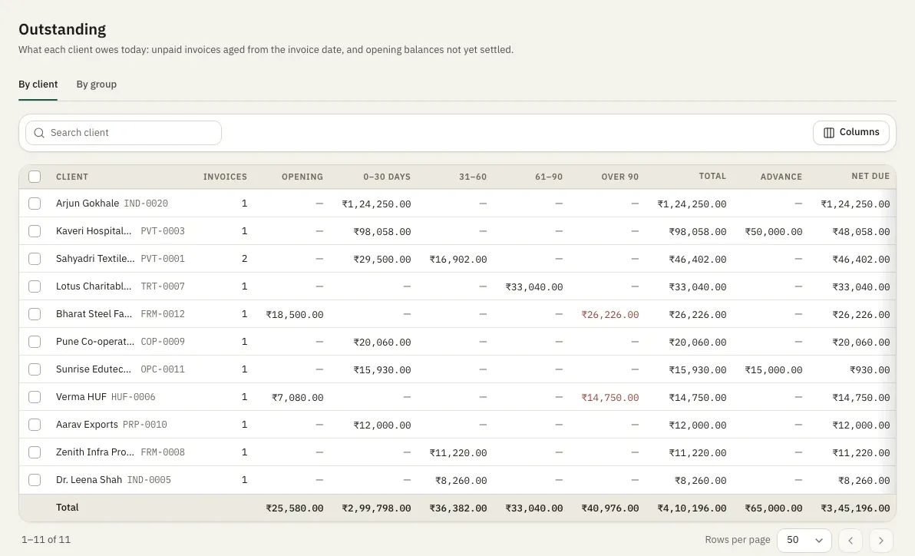The width and height of the screenshot is (915, 556).
Task: Open the Rows per page dropdown
Action: (804, 540)
